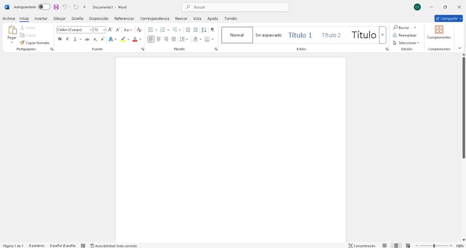This screenshot has height=248, width=466.
Task: Apply strikethrough to text
Action: coord(87,39)
